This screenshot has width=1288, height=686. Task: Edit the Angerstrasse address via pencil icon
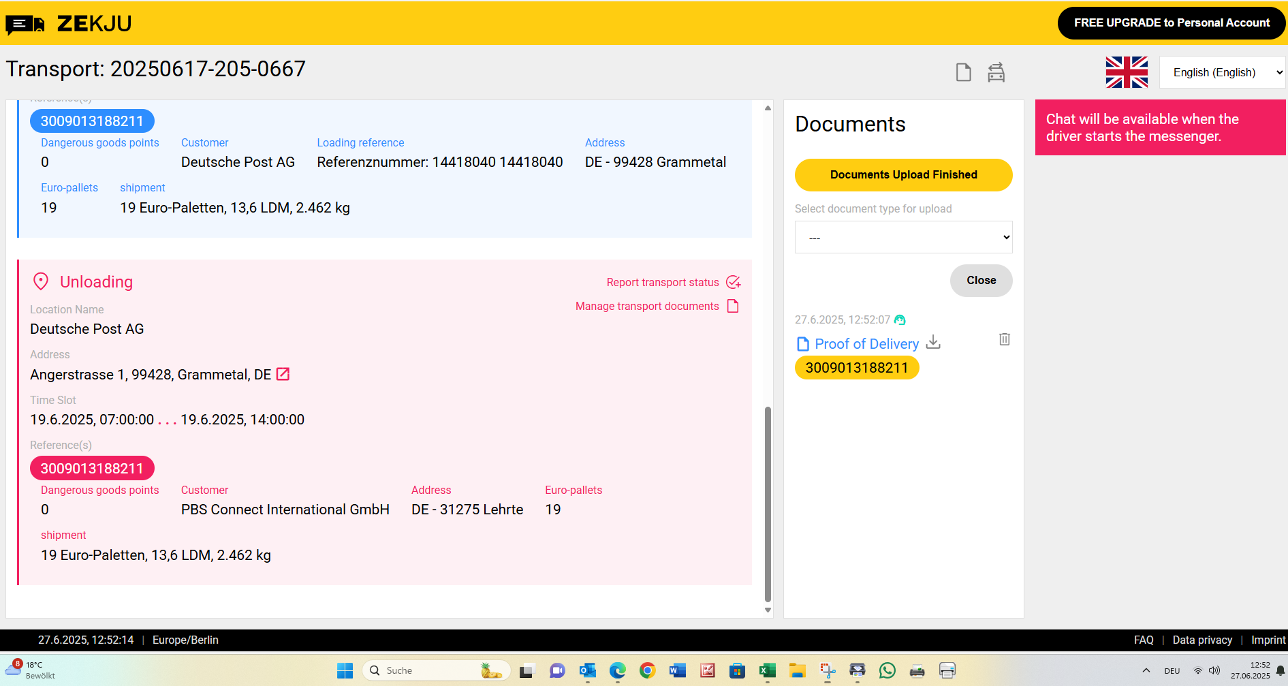(283, 374)
